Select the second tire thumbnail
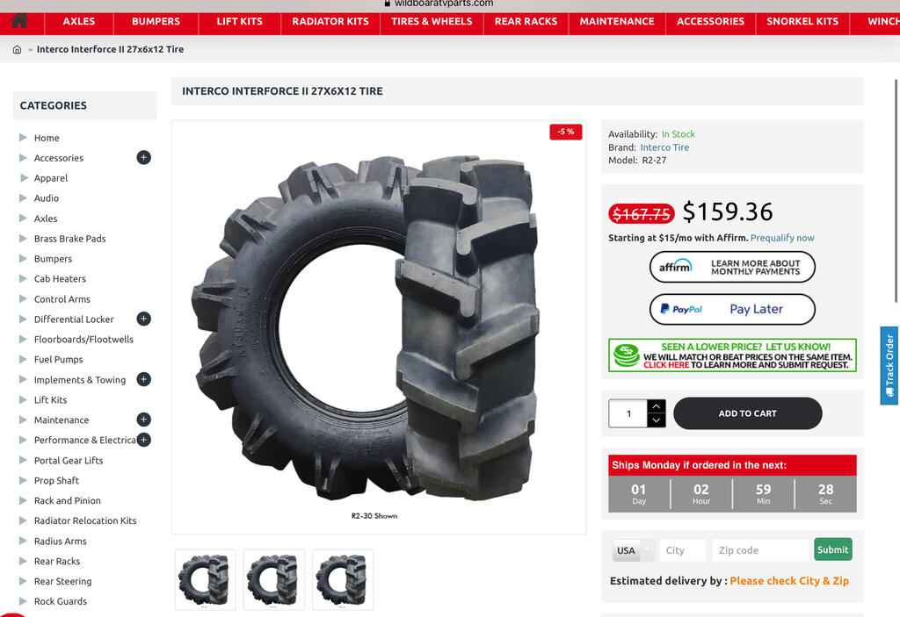The height and width of the screenshot is (617, 900). coord(274,580)
